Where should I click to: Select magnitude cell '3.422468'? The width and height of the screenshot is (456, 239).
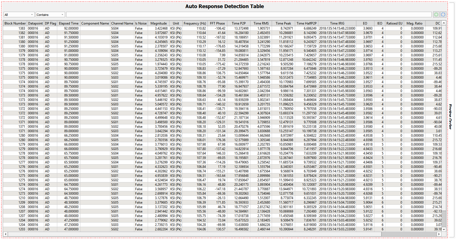pyautogui.click(x=159, y=28)
